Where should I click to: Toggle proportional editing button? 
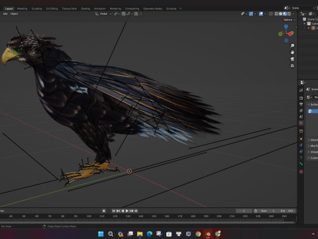pos(136,14)
